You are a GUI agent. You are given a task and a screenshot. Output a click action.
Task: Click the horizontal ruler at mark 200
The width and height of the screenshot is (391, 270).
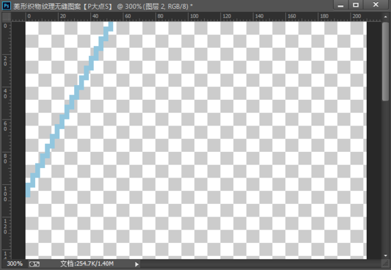(x=357, y=16)
